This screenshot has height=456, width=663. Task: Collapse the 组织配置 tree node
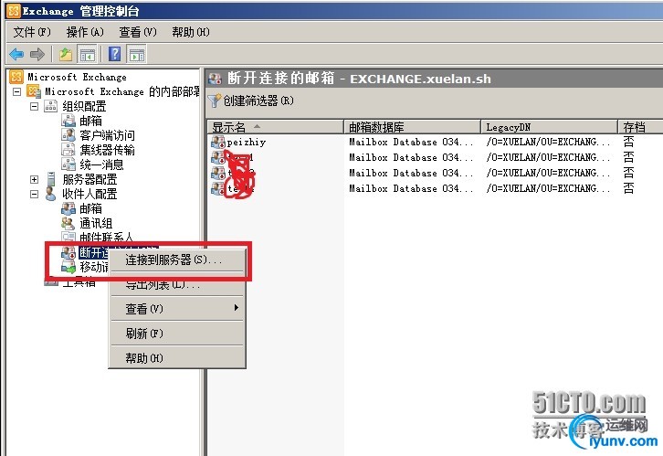click(x=35, y=106)
